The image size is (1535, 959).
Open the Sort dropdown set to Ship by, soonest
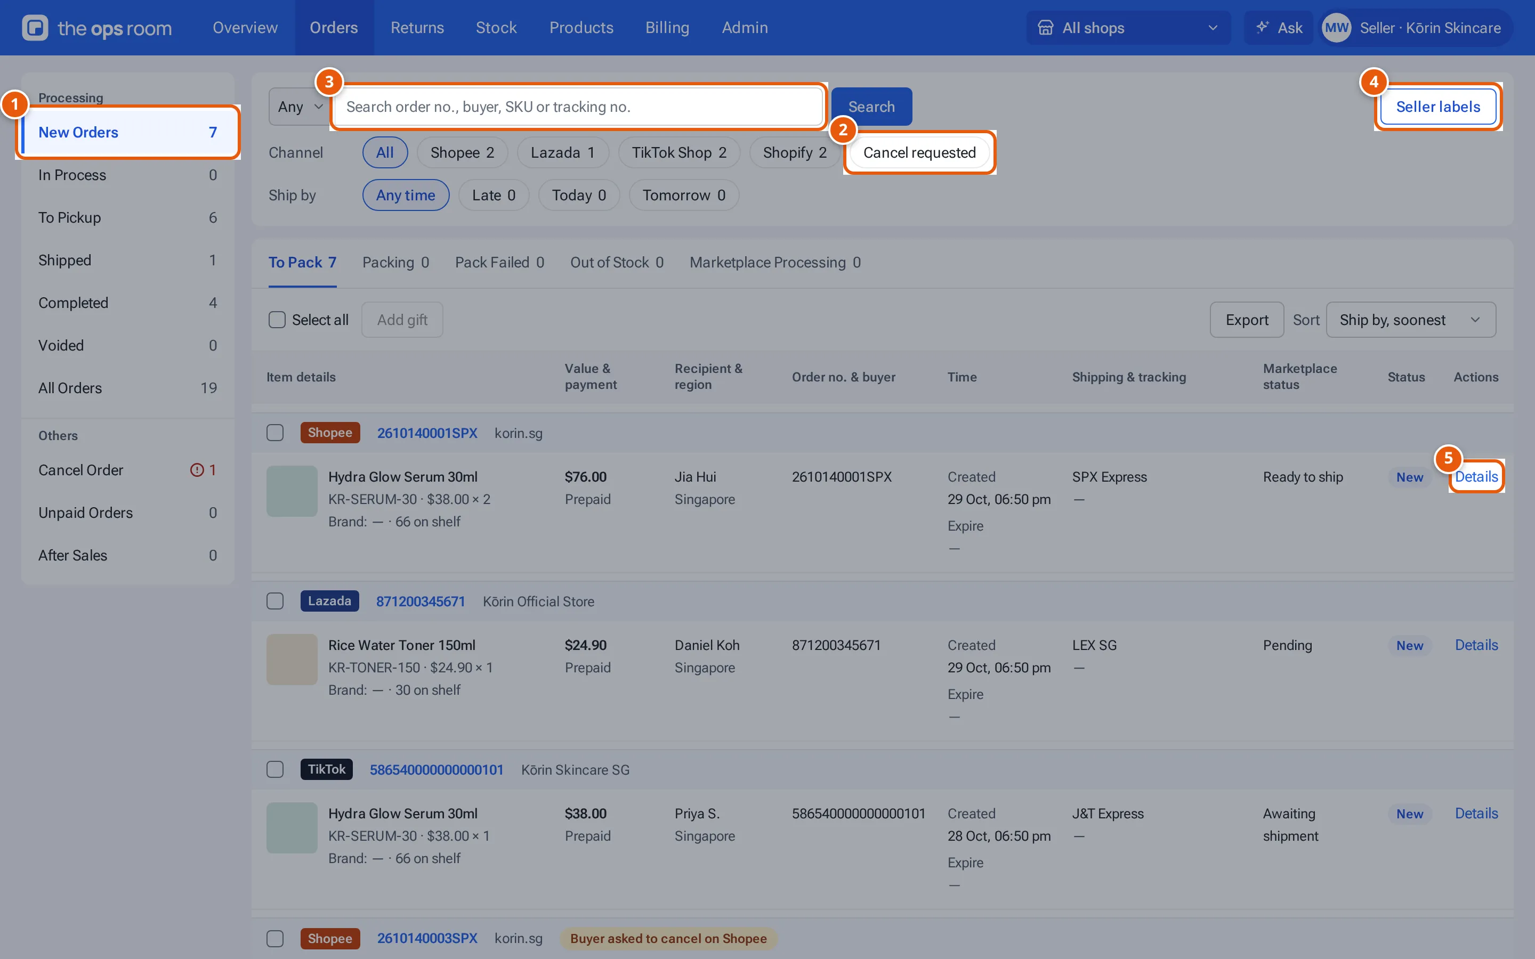(1411, 320)
